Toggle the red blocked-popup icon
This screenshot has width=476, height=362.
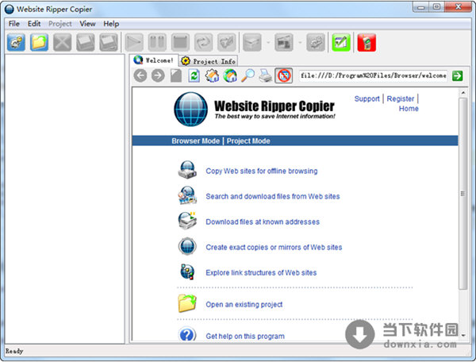pos(283,75)
